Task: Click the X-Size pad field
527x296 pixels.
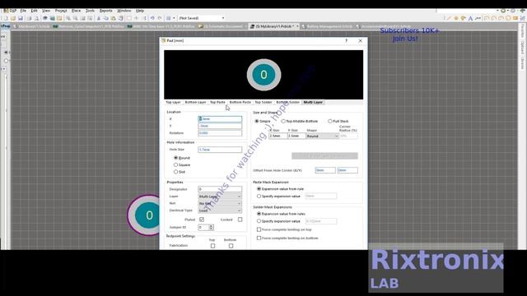Action: coord(278,136)
